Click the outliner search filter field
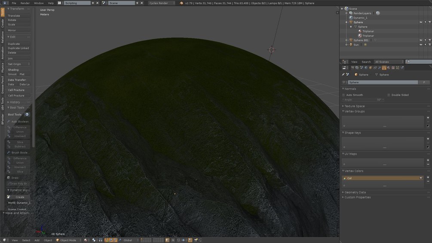 coord(419,62)
